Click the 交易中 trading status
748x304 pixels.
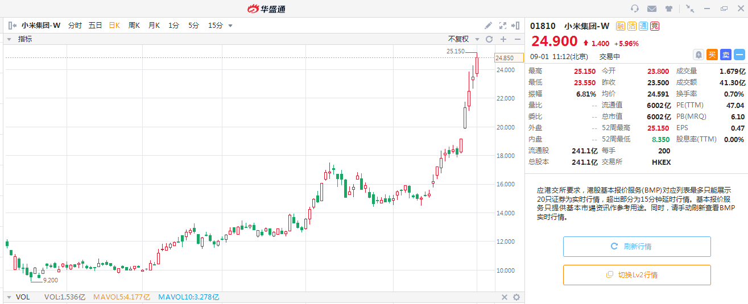coord(610,57)
